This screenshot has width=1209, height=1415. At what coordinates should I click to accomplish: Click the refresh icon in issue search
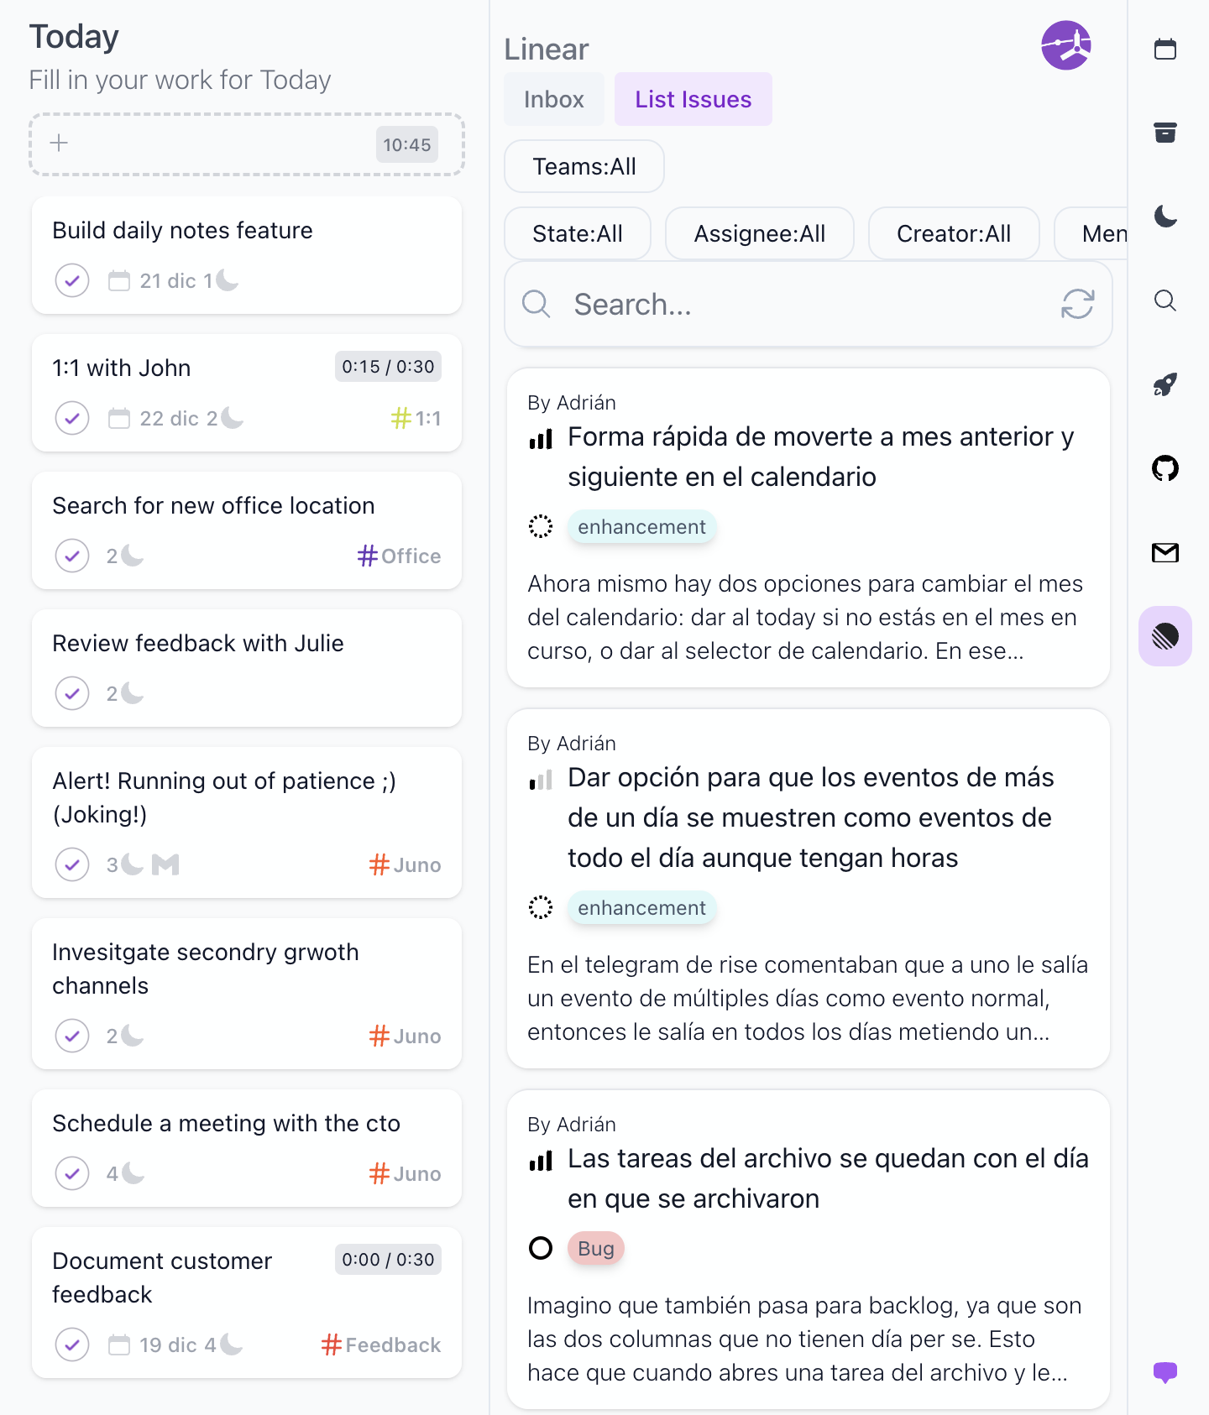1077,304
